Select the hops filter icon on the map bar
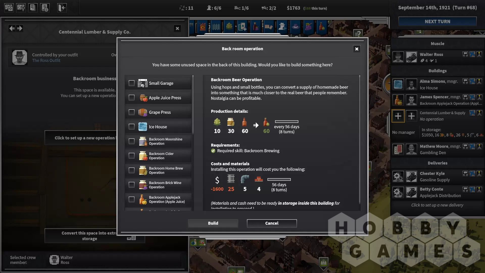 click(x=229, y=26)
